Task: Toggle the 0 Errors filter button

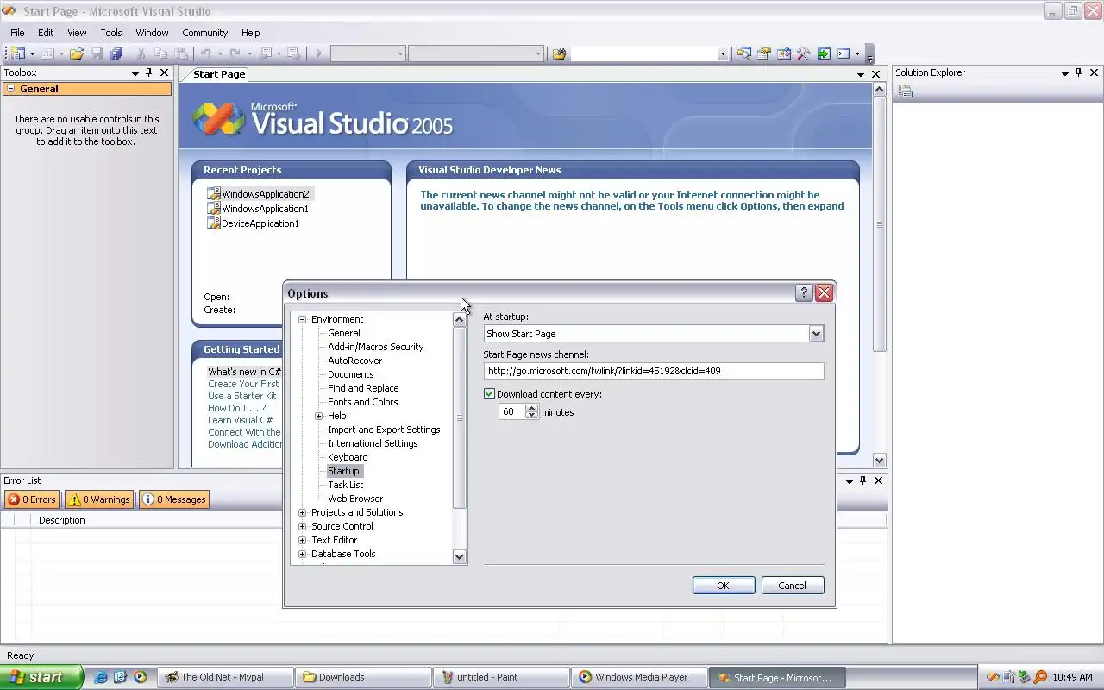Action: (x=32, y=499)
